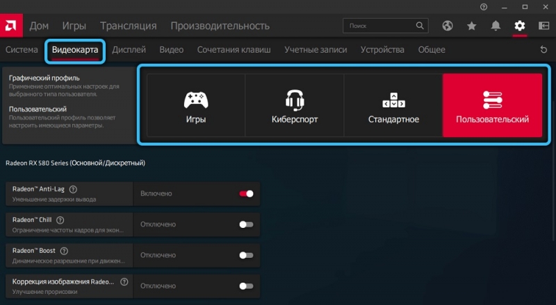Viewport: 556px width, 305px height.
Task: Toggle the sidebar panel icon
Action: (543, 26)
